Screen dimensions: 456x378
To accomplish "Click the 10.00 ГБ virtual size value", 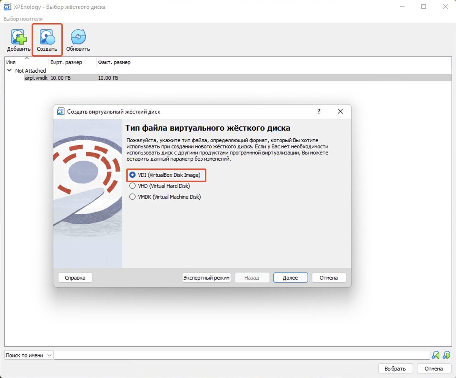I will [x=60, y=78].
